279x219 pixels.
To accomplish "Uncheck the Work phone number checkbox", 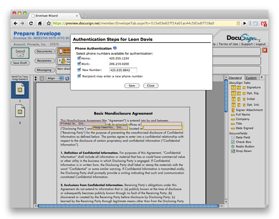I will pyautogui.click(x=79, y=64).
